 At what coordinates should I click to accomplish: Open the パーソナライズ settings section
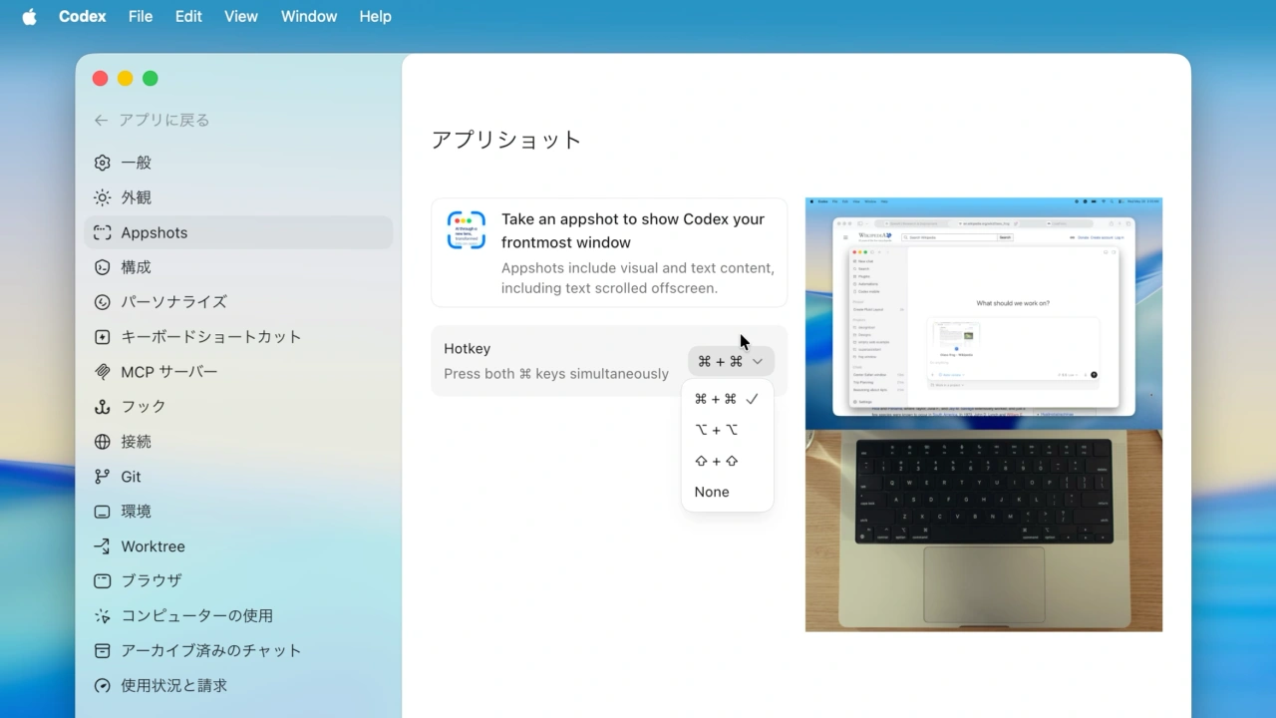pos(238,301)
